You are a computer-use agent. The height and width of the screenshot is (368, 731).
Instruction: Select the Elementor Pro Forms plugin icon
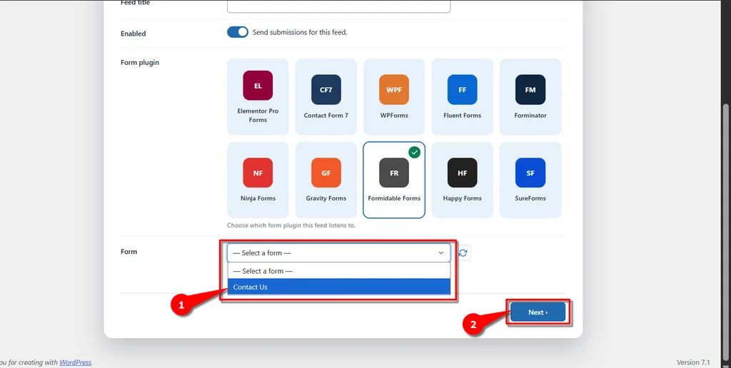point(258,86)
